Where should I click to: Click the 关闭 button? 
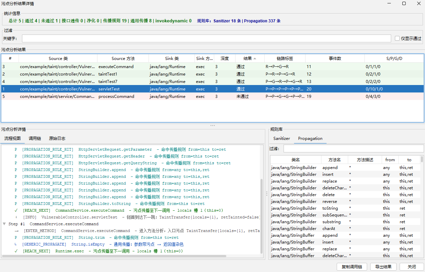pos(412,267)
